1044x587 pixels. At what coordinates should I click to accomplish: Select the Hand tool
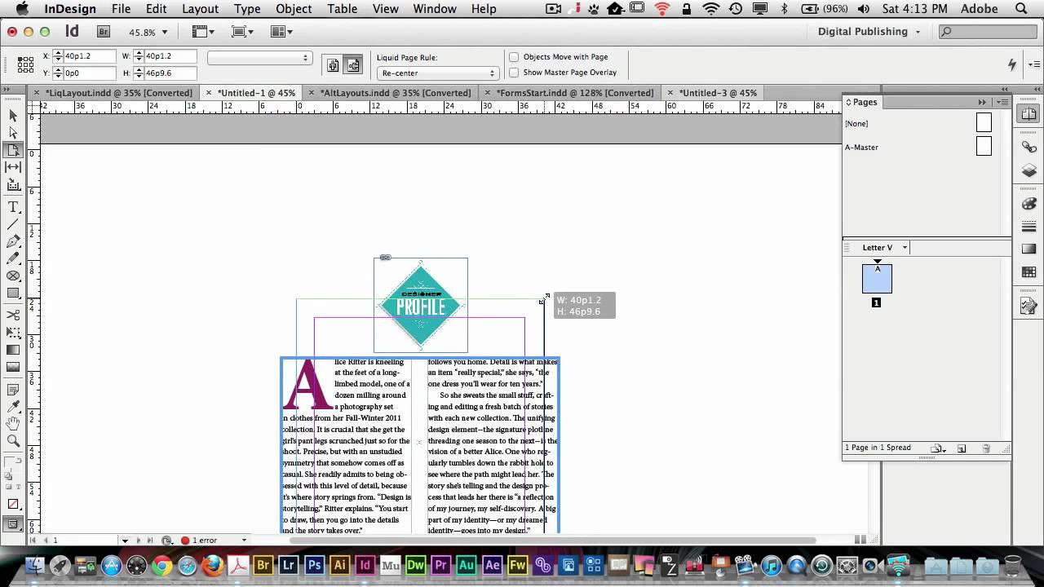pyautogui.click(x=13, y=423)
